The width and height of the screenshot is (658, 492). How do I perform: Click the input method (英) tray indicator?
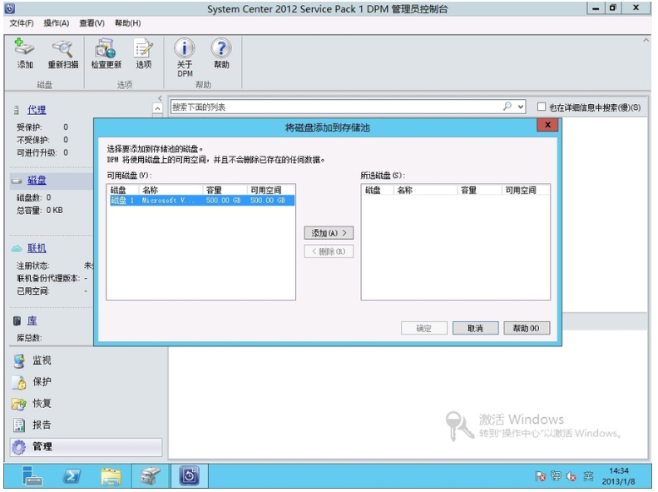pyautogui.click(x=588, y=476)
